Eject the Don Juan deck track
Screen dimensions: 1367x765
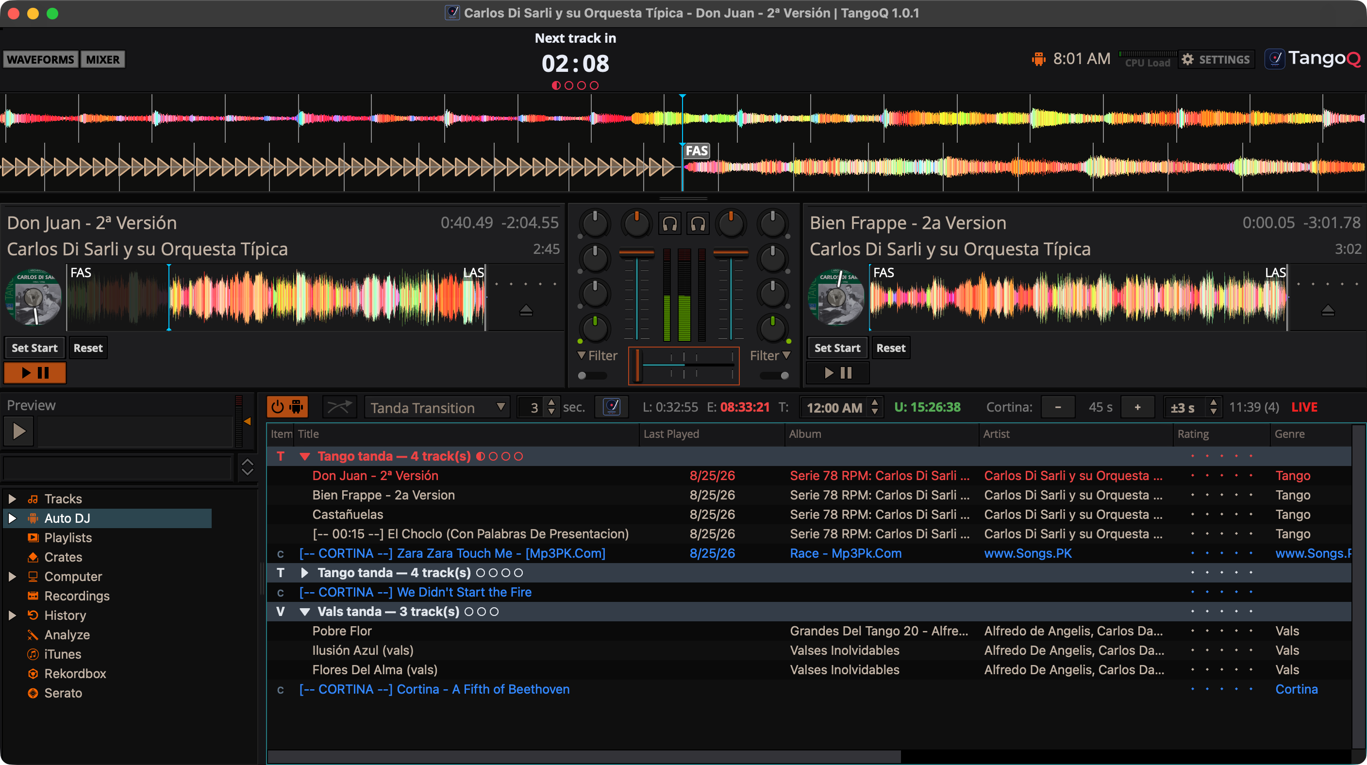pyautogui.click(x=526, y=310)
